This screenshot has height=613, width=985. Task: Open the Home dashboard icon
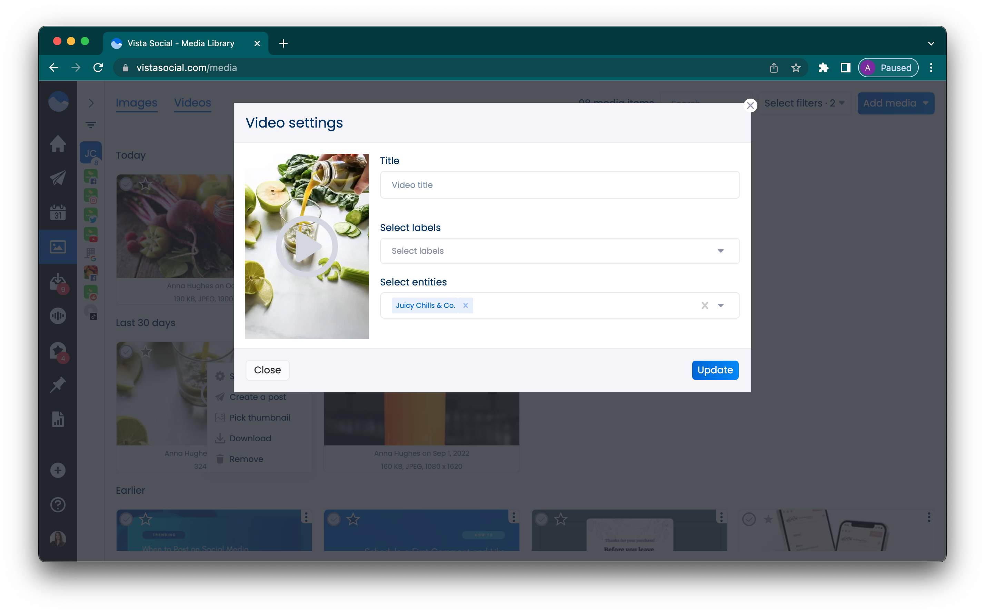click(x=58, y=143)
